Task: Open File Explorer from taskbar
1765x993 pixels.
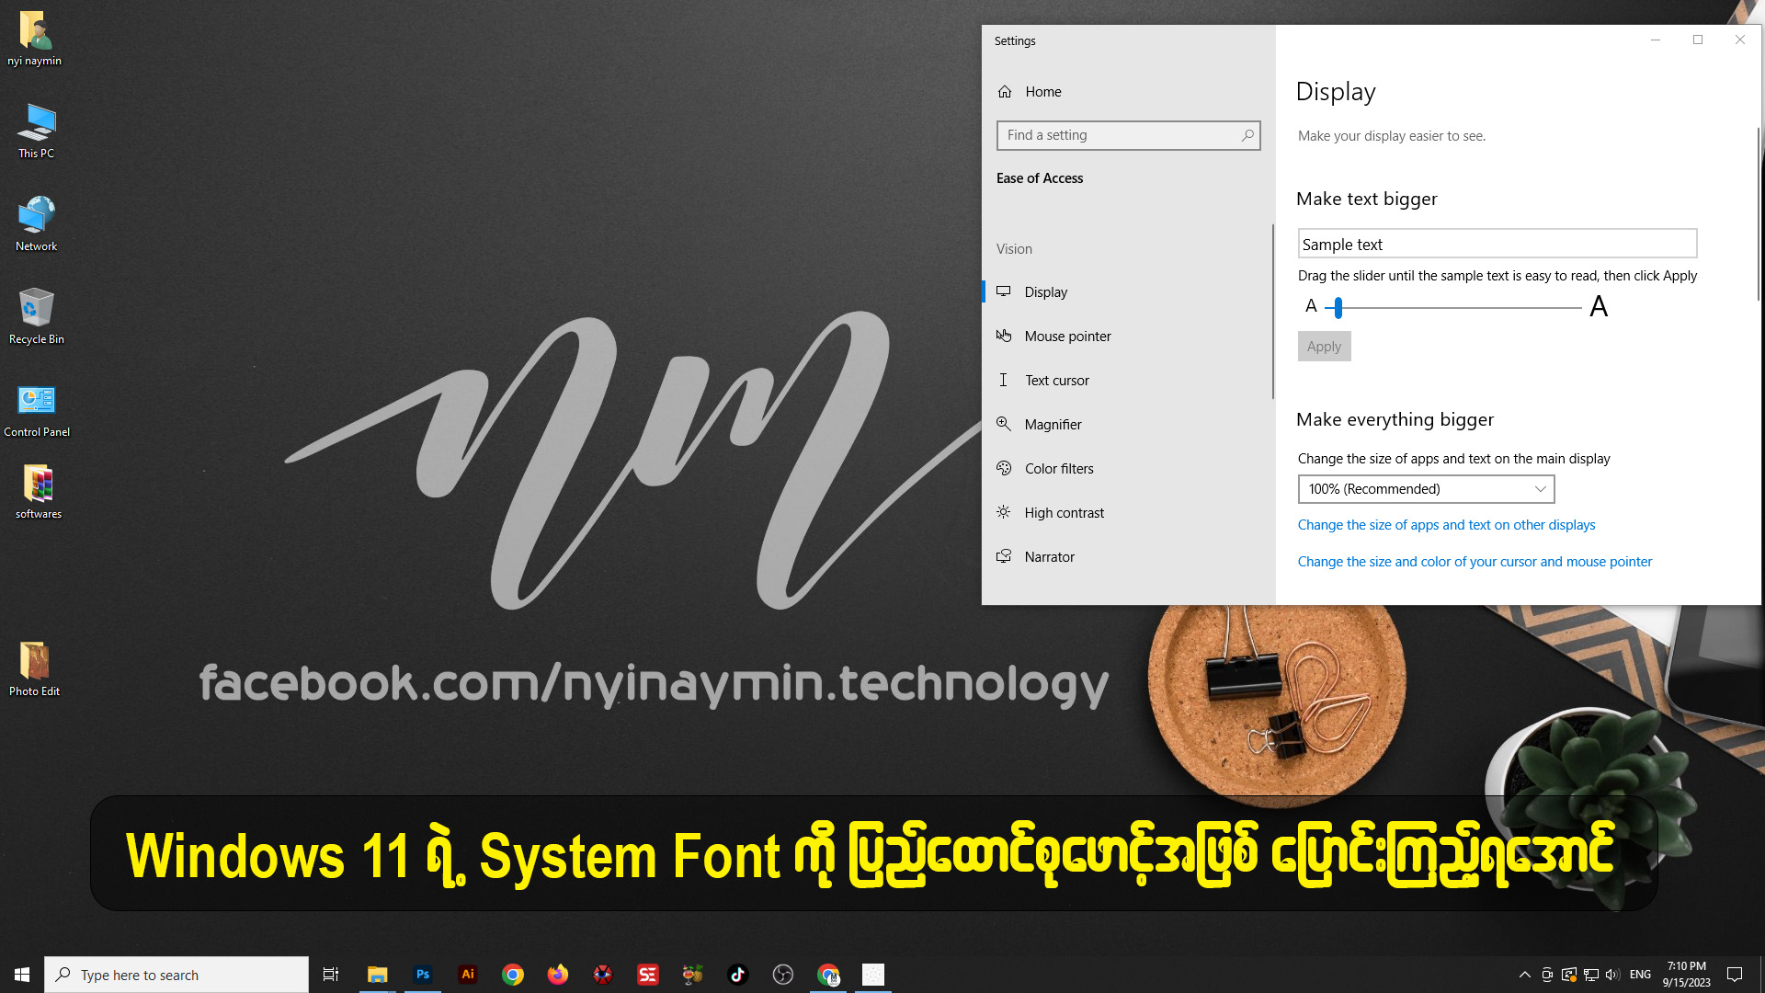Action: 378,975
